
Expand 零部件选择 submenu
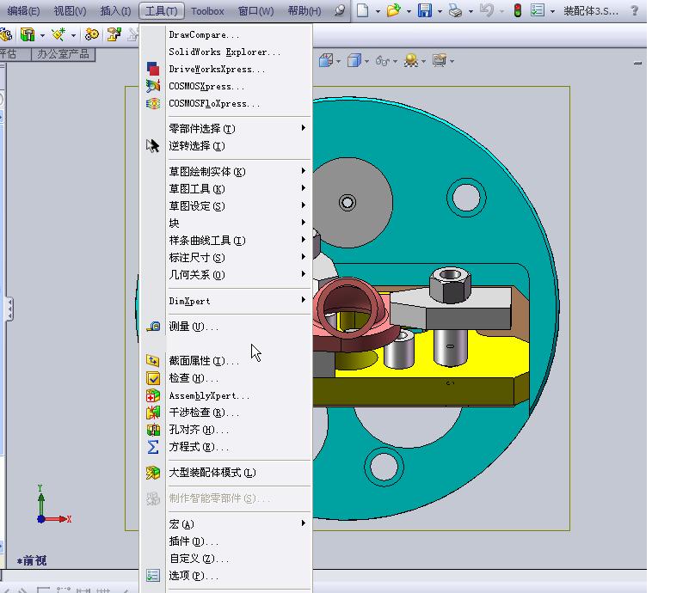[237, 129]
